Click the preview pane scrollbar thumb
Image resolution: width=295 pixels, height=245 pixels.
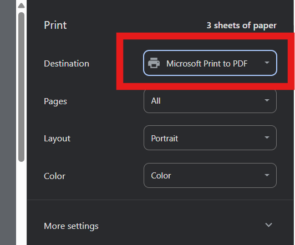click(x=21, y=87)
